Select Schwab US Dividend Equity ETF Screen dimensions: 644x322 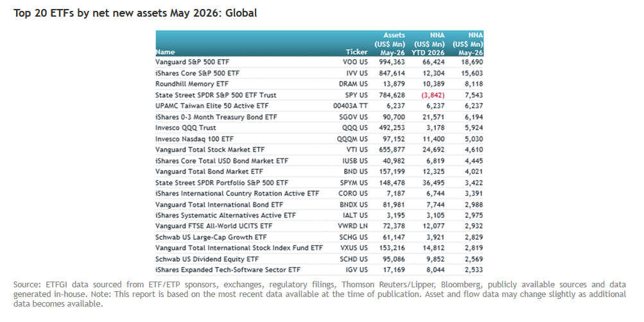[x=207, y=259]
